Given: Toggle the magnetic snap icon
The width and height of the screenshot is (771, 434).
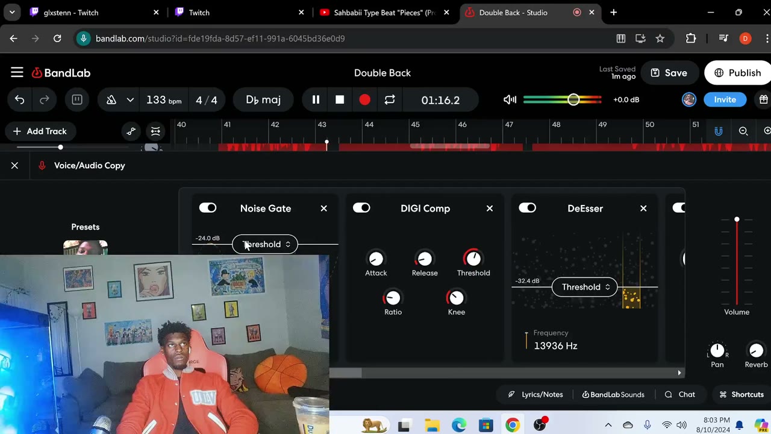Looking at the screenshot, I should pyautogui.click(x=719, y=131).
